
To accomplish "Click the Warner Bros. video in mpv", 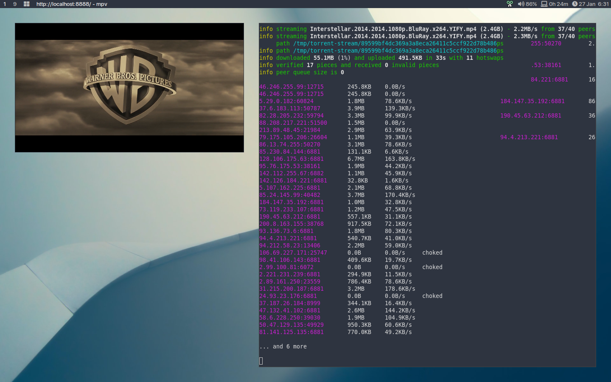I will point(129,87).
